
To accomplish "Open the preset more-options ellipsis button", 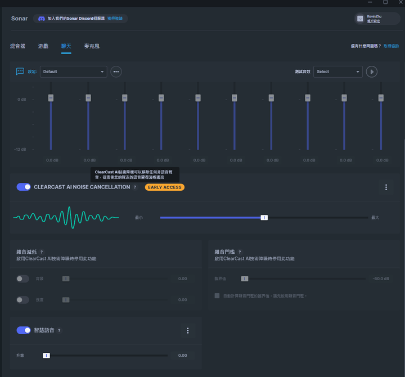I will point(116,71).
